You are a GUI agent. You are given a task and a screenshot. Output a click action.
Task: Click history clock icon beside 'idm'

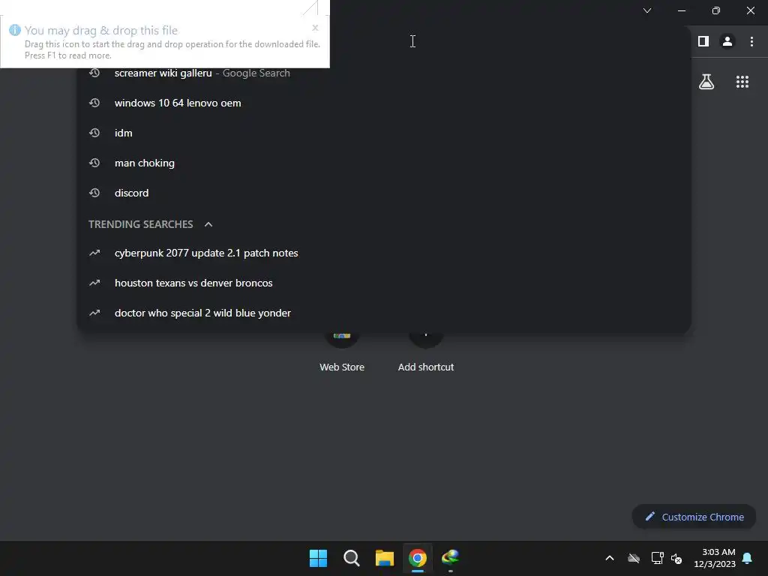(x=94, y=133)
